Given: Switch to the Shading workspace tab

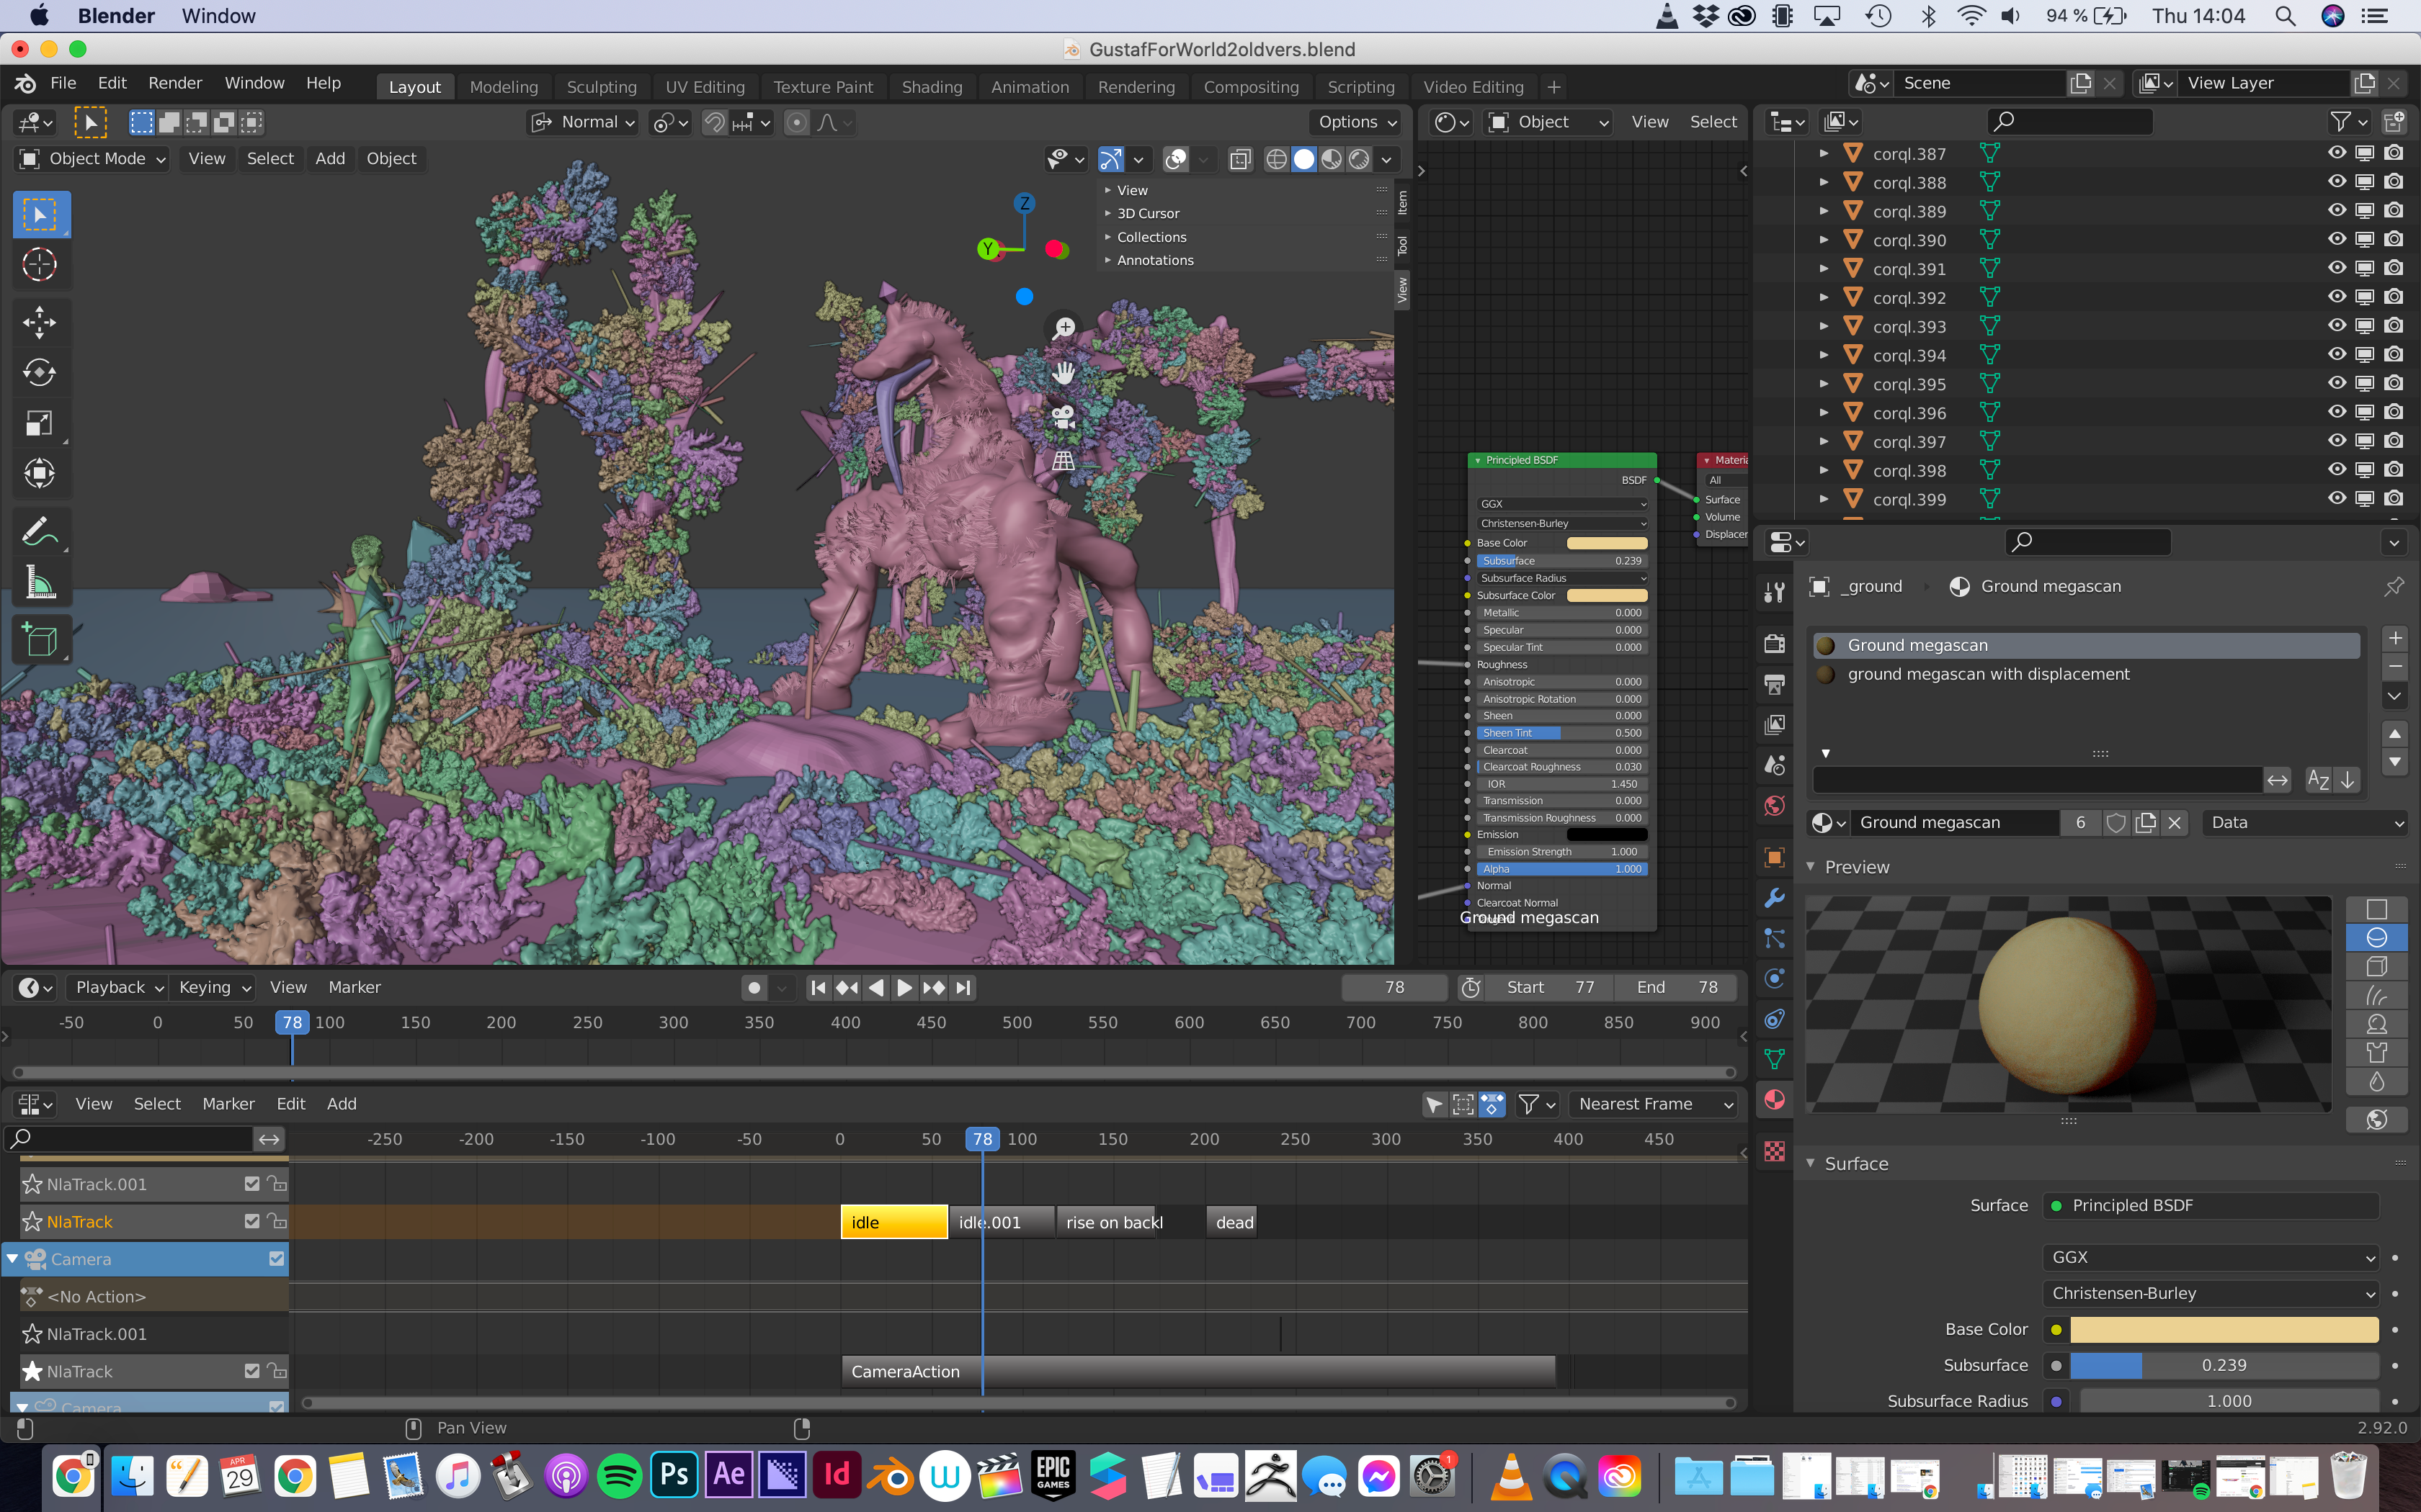Looking at the screenshot, I should [932, 87].
